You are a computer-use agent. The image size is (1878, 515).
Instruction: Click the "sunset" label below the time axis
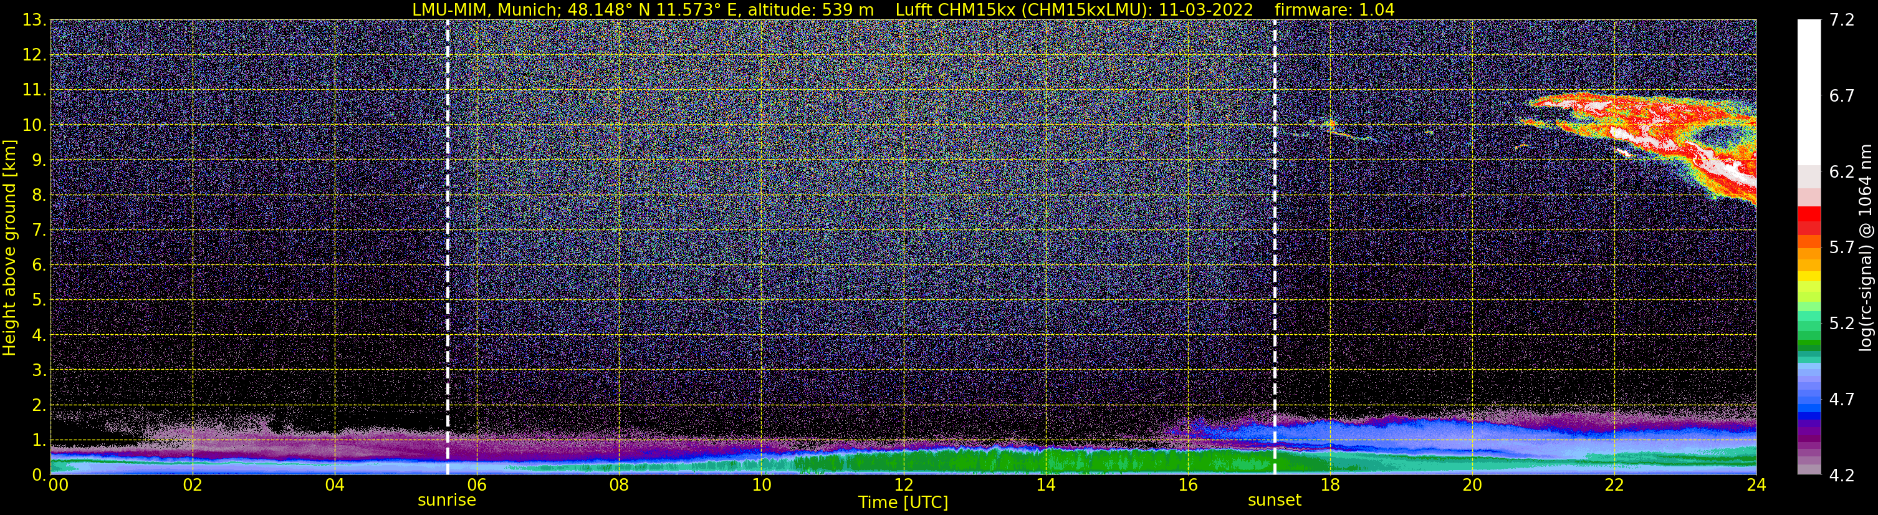tap(1275, 501)
